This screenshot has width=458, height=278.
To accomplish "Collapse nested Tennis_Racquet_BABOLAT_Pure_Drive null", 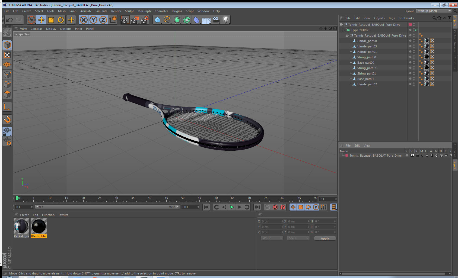I will (x=347, y=35).
